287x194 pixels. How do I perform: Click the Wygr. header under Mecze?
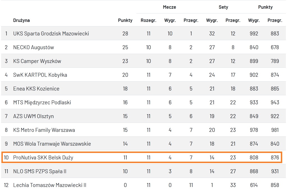coord(170,20)
